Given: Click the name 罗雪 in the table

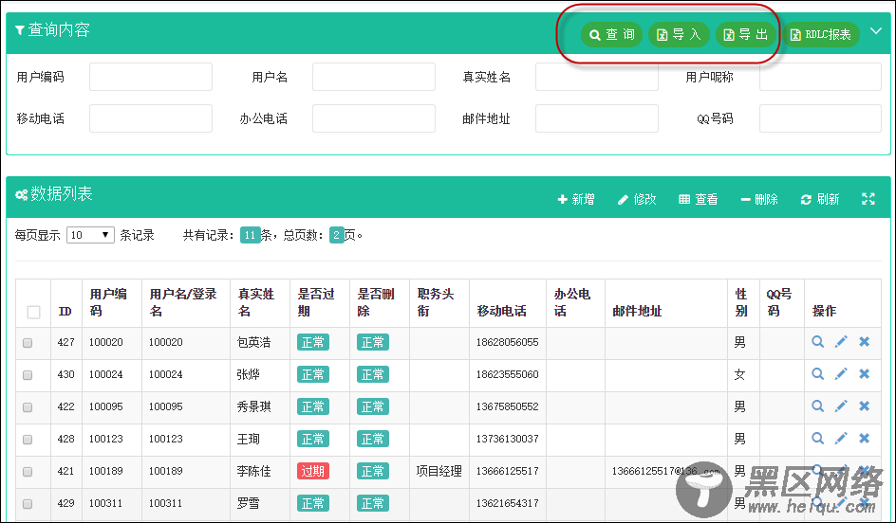Looking at the screenshot, I should 249,504.
